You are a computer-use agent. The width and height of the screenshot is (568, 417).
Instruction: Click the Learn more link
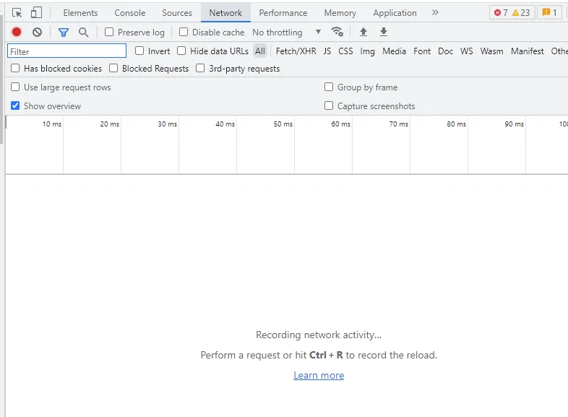319,375
